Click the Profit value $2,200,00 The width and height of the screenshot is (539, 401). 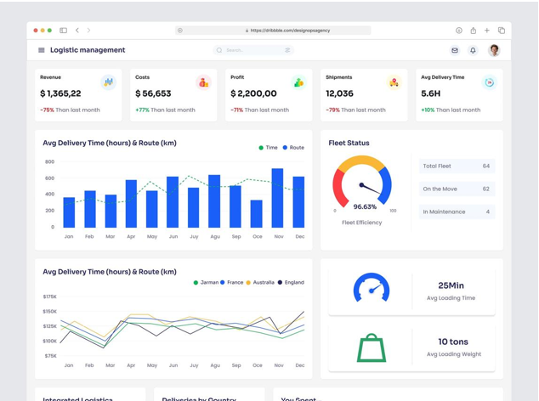(x=253, y=93)
